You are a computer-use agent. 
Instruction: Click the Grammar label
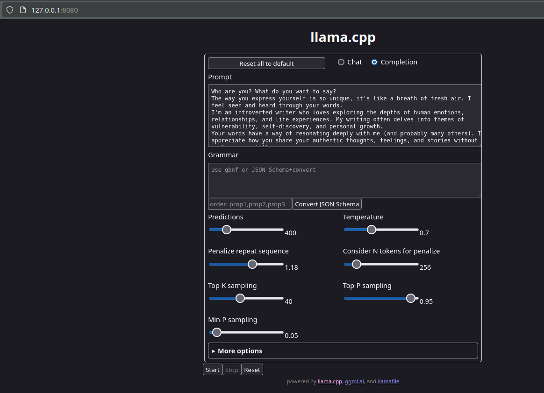pyautogui.click(x=223, y=155)
